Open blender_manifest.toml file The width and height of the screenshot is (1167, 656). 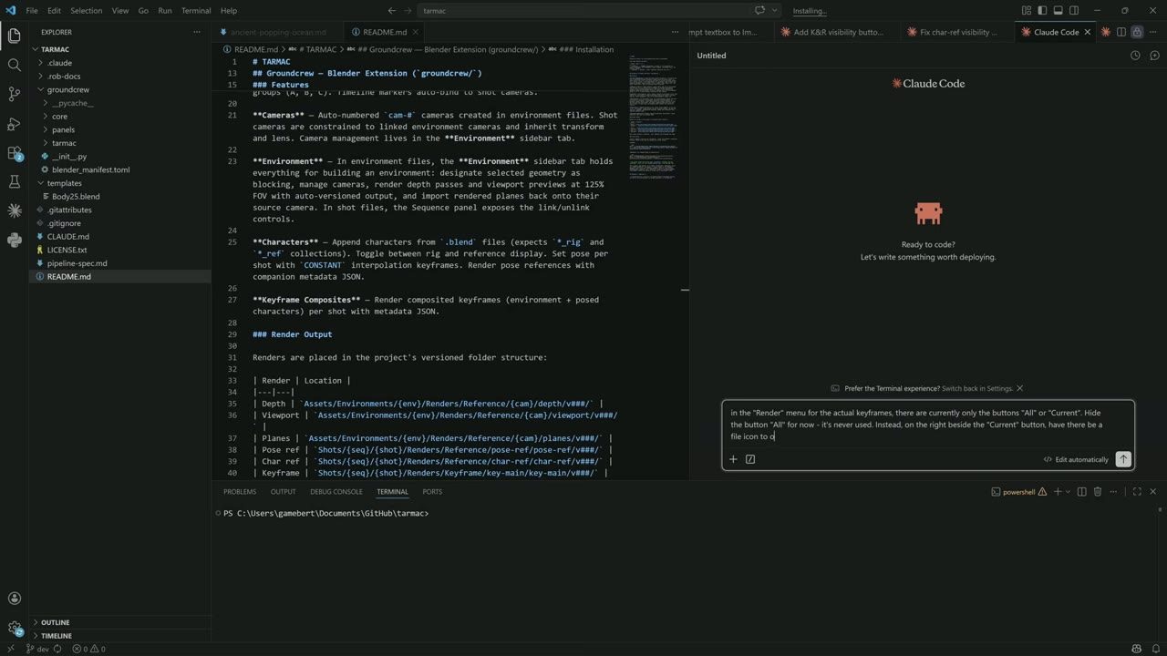(90, 169)
